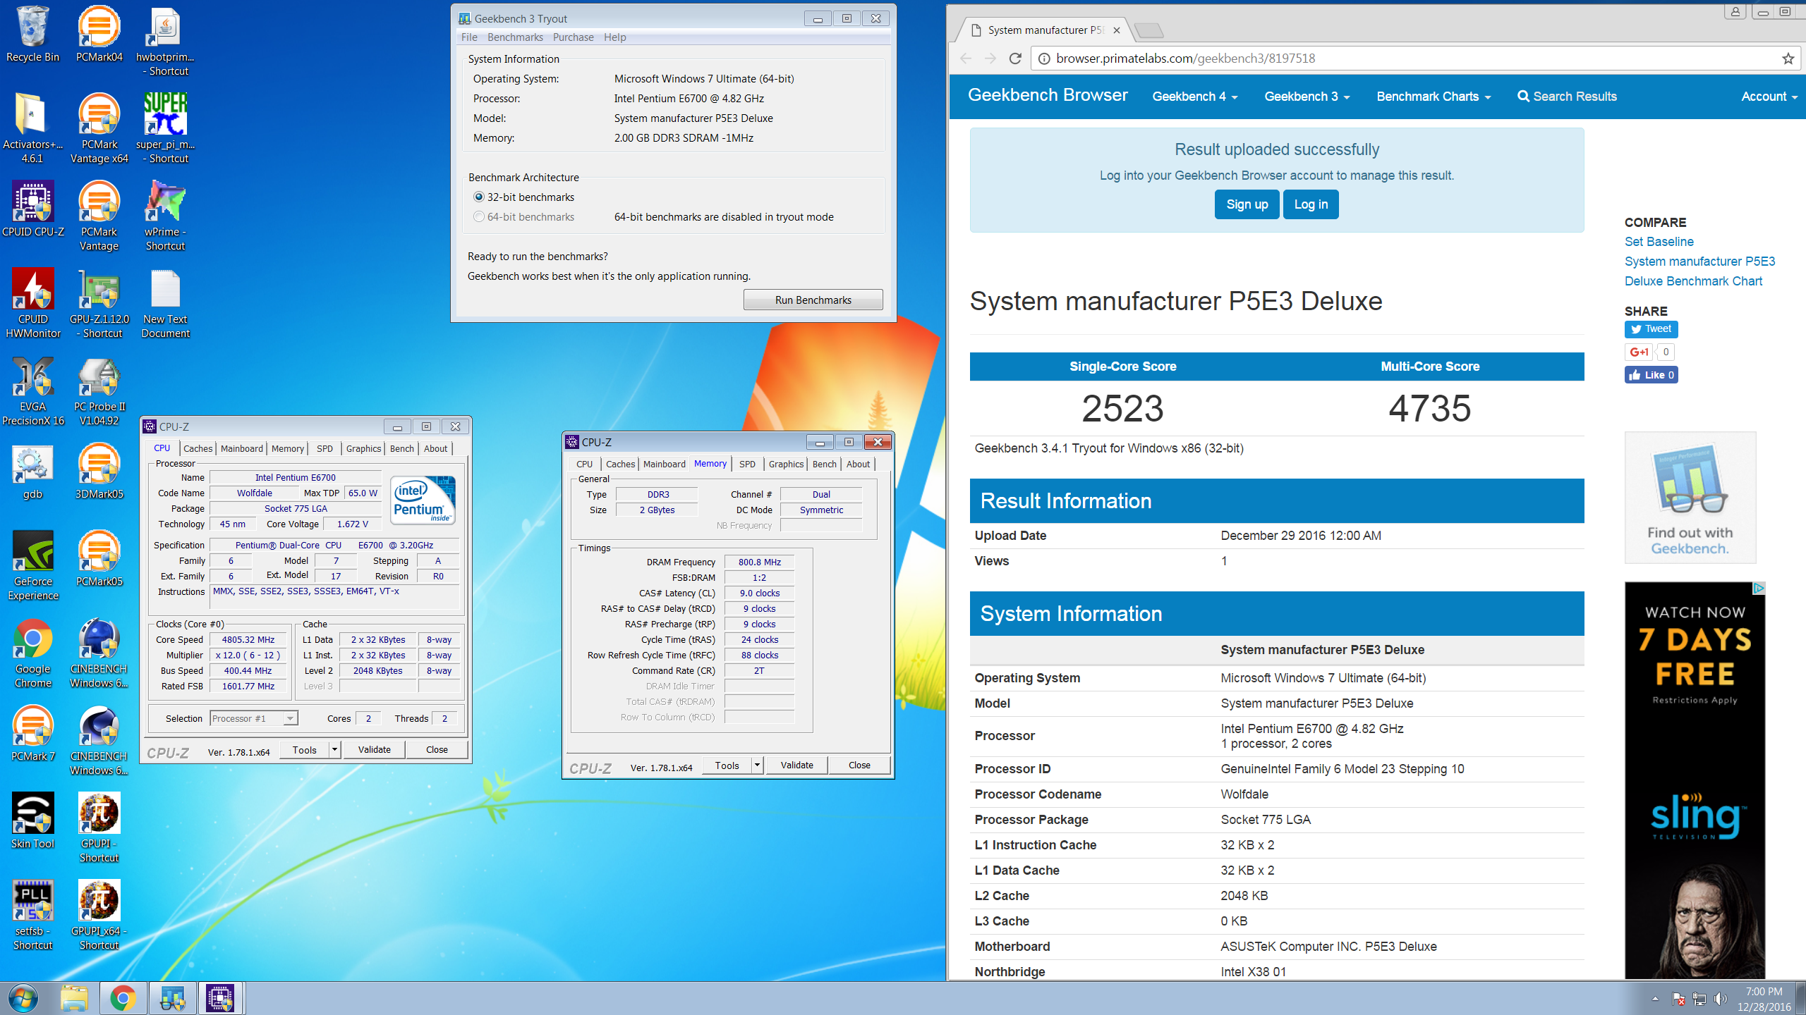Open the volume control in system tray
This screenshot has height=1015, width=1806.
point(1721,999)
